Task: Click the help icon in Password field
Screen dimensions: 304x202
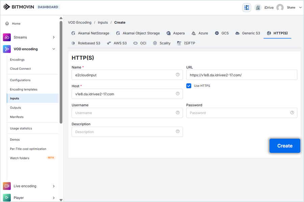Action: tap(292, 113)
